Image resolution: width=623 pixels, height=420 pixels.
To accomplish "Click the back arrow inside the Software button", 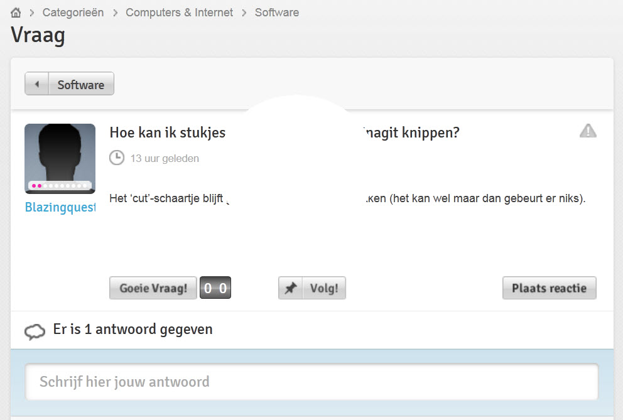I will tap(36, 83).
